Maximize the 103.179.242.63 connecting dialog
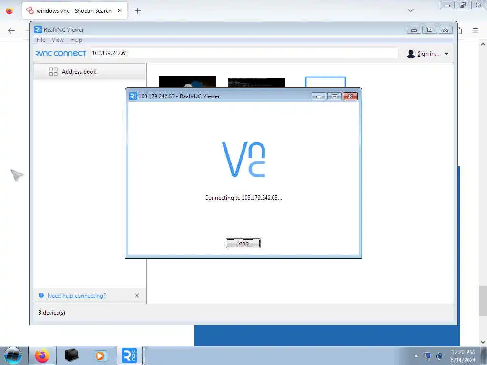This screenshot has width=487, height=365. 334,96
